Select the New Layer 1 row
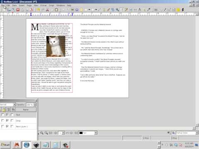This screenshot has width=199, height=149. click(18, 126)
